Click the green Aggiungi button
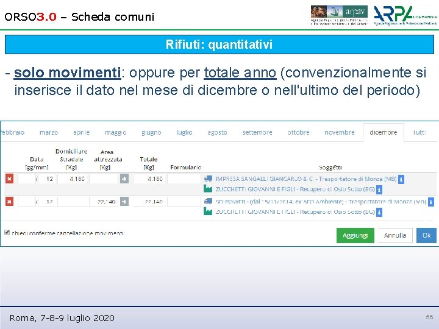The height and width of the screenshot is (329, 439). (355, 235)
